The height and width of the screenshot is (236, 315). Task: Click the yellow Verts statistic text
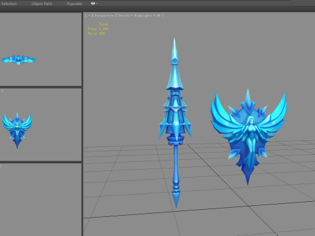point(96,33)
